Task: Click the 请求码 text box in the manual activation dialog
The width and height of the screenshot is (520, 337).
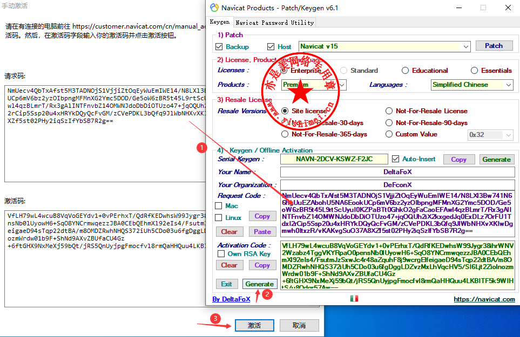Action: pyautogui.click(x=105, y=133)
